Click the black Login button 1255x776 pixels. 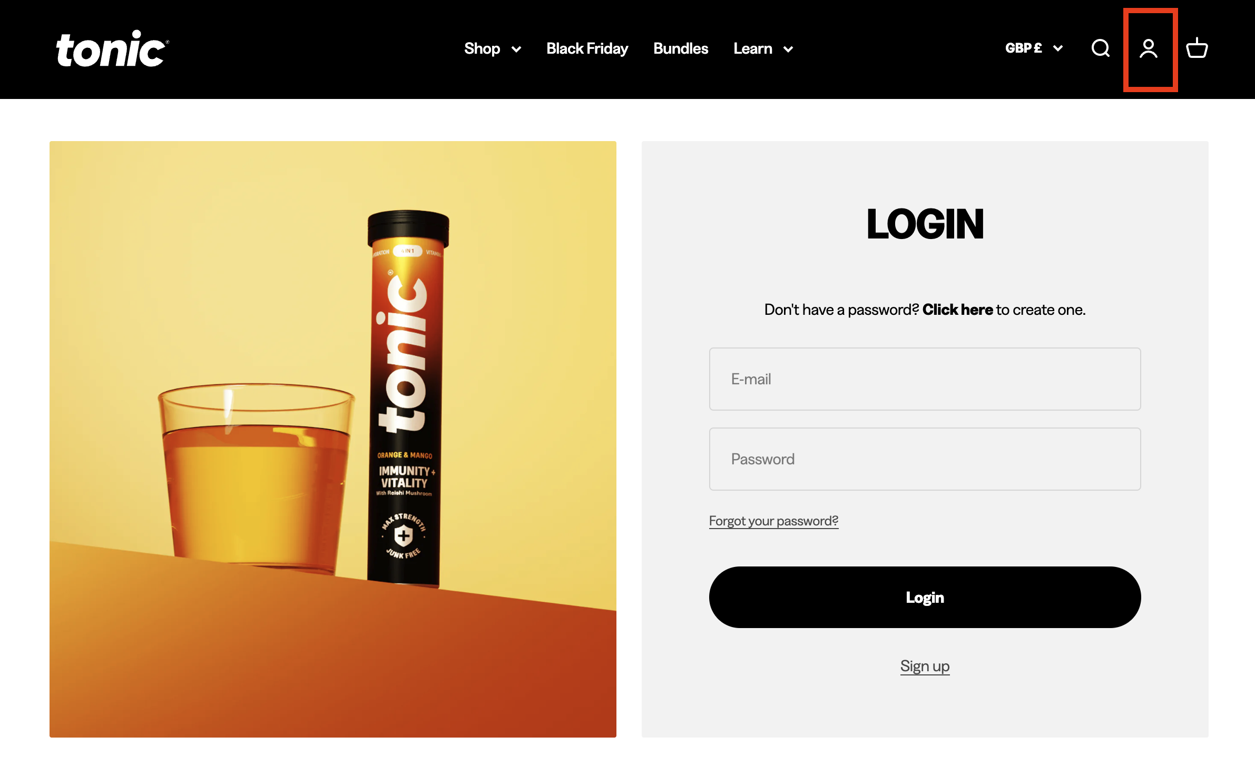point(925,597)
